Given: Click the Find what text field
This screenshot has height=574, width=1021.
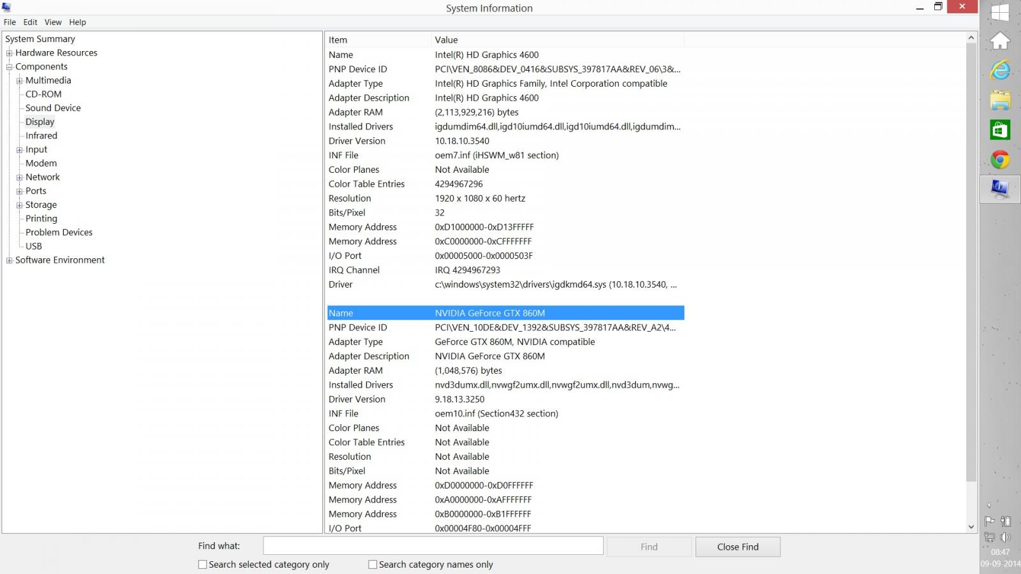Looking at the screenshot, I should pos(433,546).
